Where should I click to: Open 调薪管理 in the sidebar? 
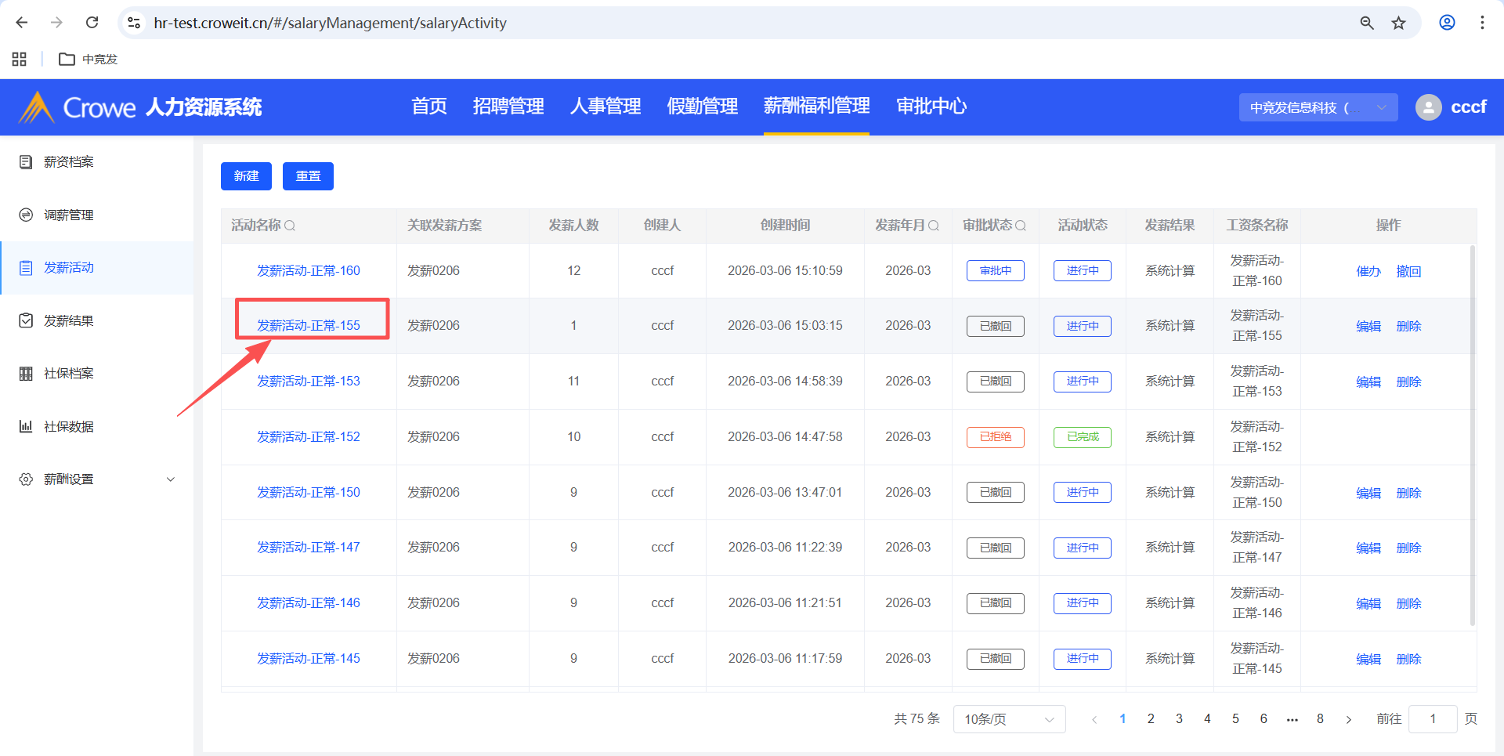coord(69,215)
